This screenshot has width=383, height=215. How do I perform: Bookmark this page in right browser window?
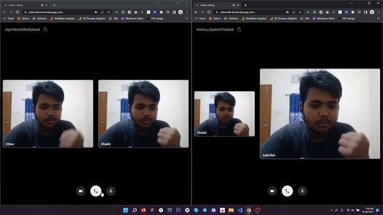tap(300, 12)
